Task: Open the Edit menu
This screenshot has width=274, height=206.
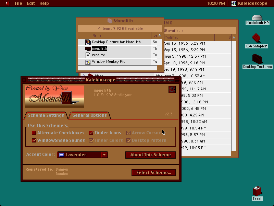Action: pyautogui.click(x=31, y=3)
